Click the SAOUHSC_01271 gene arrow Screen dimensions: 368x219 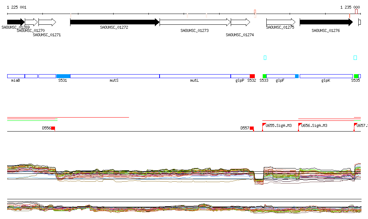point(47,22)
